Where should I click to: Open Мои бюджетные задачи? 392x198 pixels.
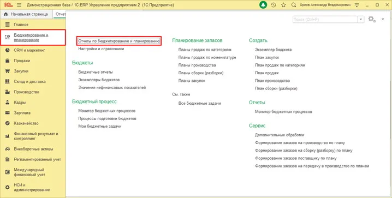point(100,127)
